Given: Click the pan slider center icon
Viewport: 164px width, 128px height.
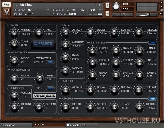Looking at the screenshot, I should tap(123, 15).
